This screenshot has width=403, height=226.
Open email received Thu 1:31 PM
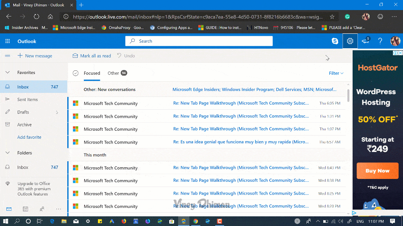208,116
